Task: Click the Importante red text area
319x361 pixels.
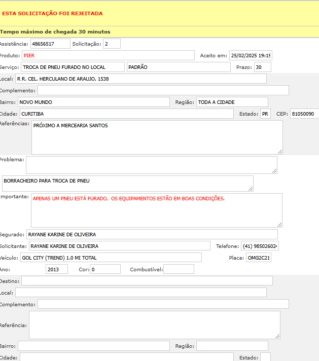Action: [156, 210]
